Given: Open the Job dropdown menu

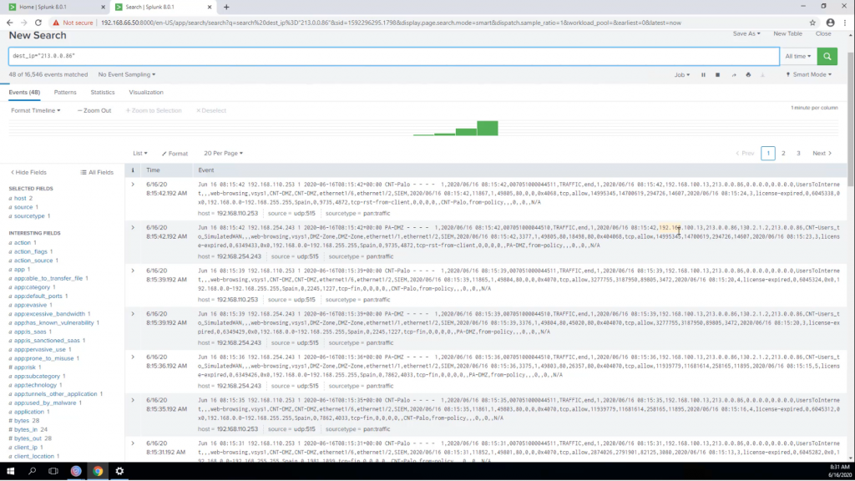Looking at the screenshot, I should click(x=681, y=74).
